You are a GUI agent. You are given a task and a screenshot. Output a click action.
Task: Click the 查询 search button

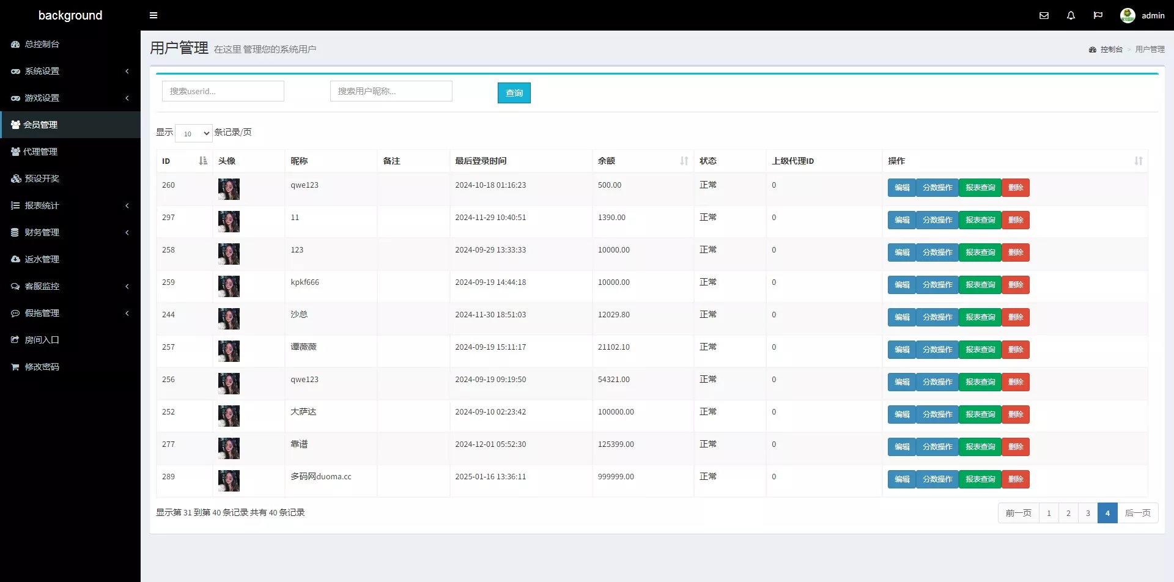pos(514,93)
